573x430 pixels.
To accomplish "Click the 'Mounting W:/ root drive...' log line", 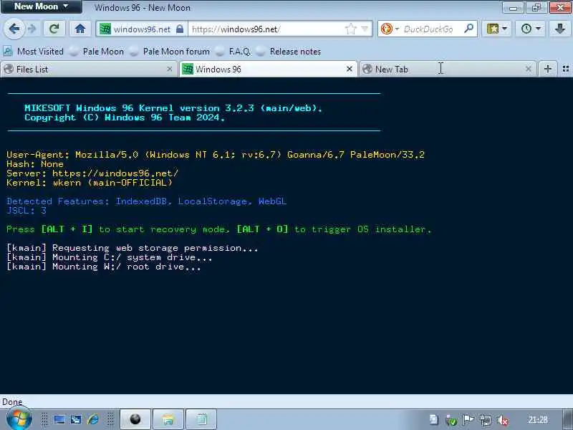I will [x=104, y=267].
